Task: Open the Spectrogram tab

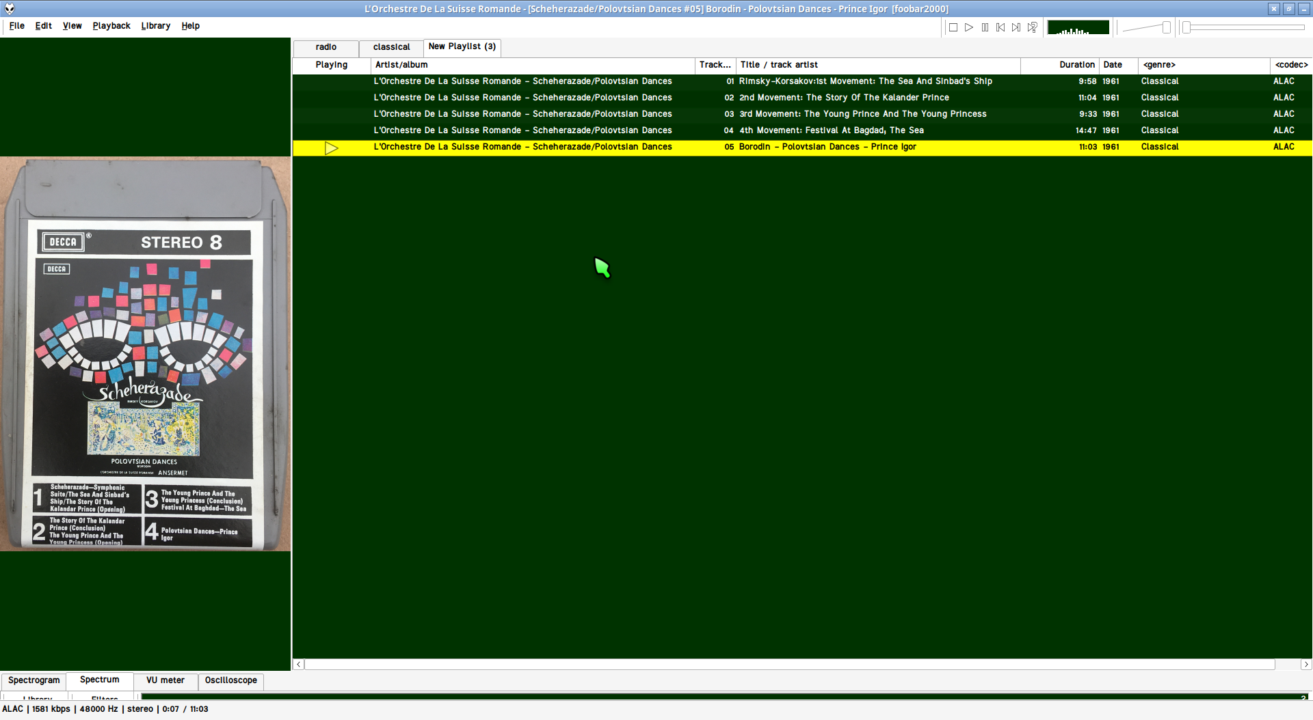Action: 34,680
